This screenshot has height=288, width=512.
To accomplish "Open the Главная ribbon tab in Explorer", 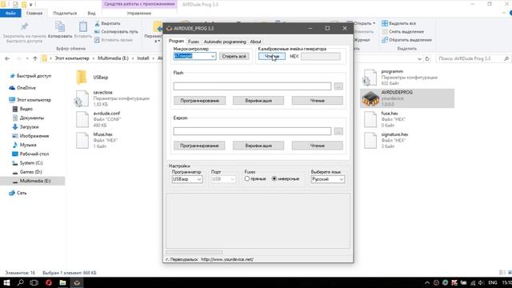I will (x=34, y=14).
